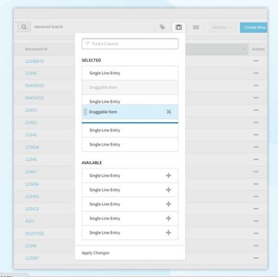Open the Advanced Search link

(x=48, y=27)
